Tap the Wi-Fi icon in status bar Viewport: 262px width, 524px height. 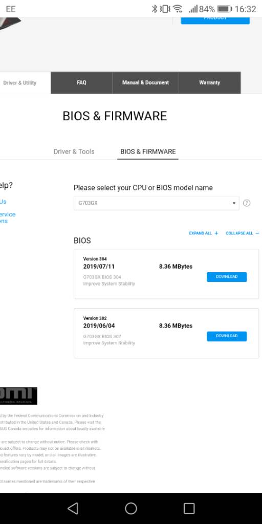178,9
